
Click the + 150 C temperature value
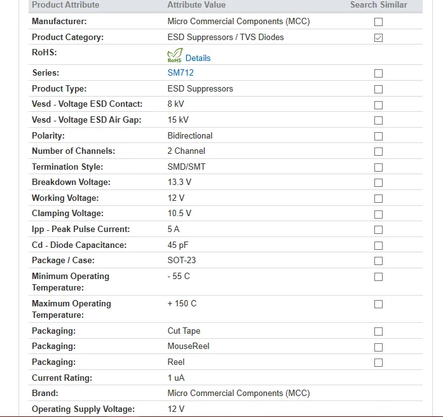pos(182,303)
